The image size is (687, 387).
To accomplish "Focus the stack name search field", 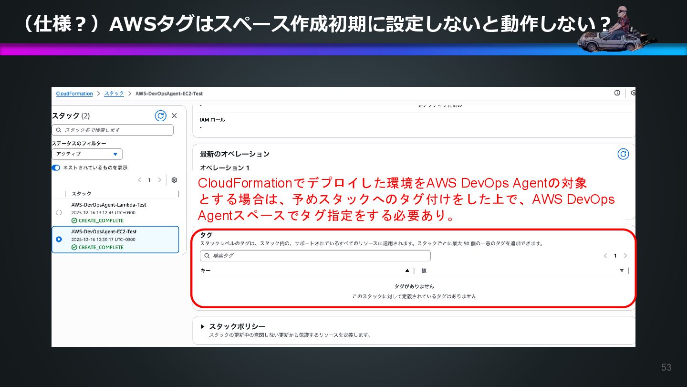I will [x=113, y=130].
